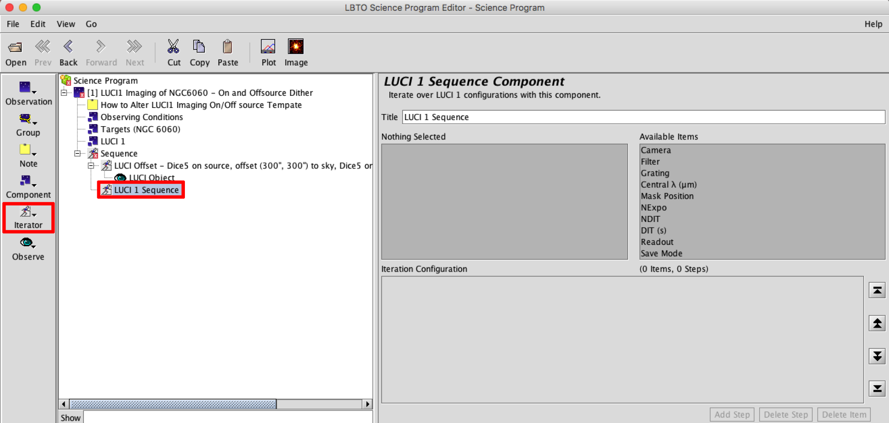Screen dimensions: 889x423
Task: Open the Help menu
Action: coord(873,24)
